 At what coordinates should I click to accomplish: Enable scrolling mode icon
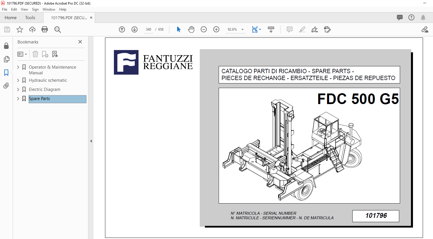point(271,29)
